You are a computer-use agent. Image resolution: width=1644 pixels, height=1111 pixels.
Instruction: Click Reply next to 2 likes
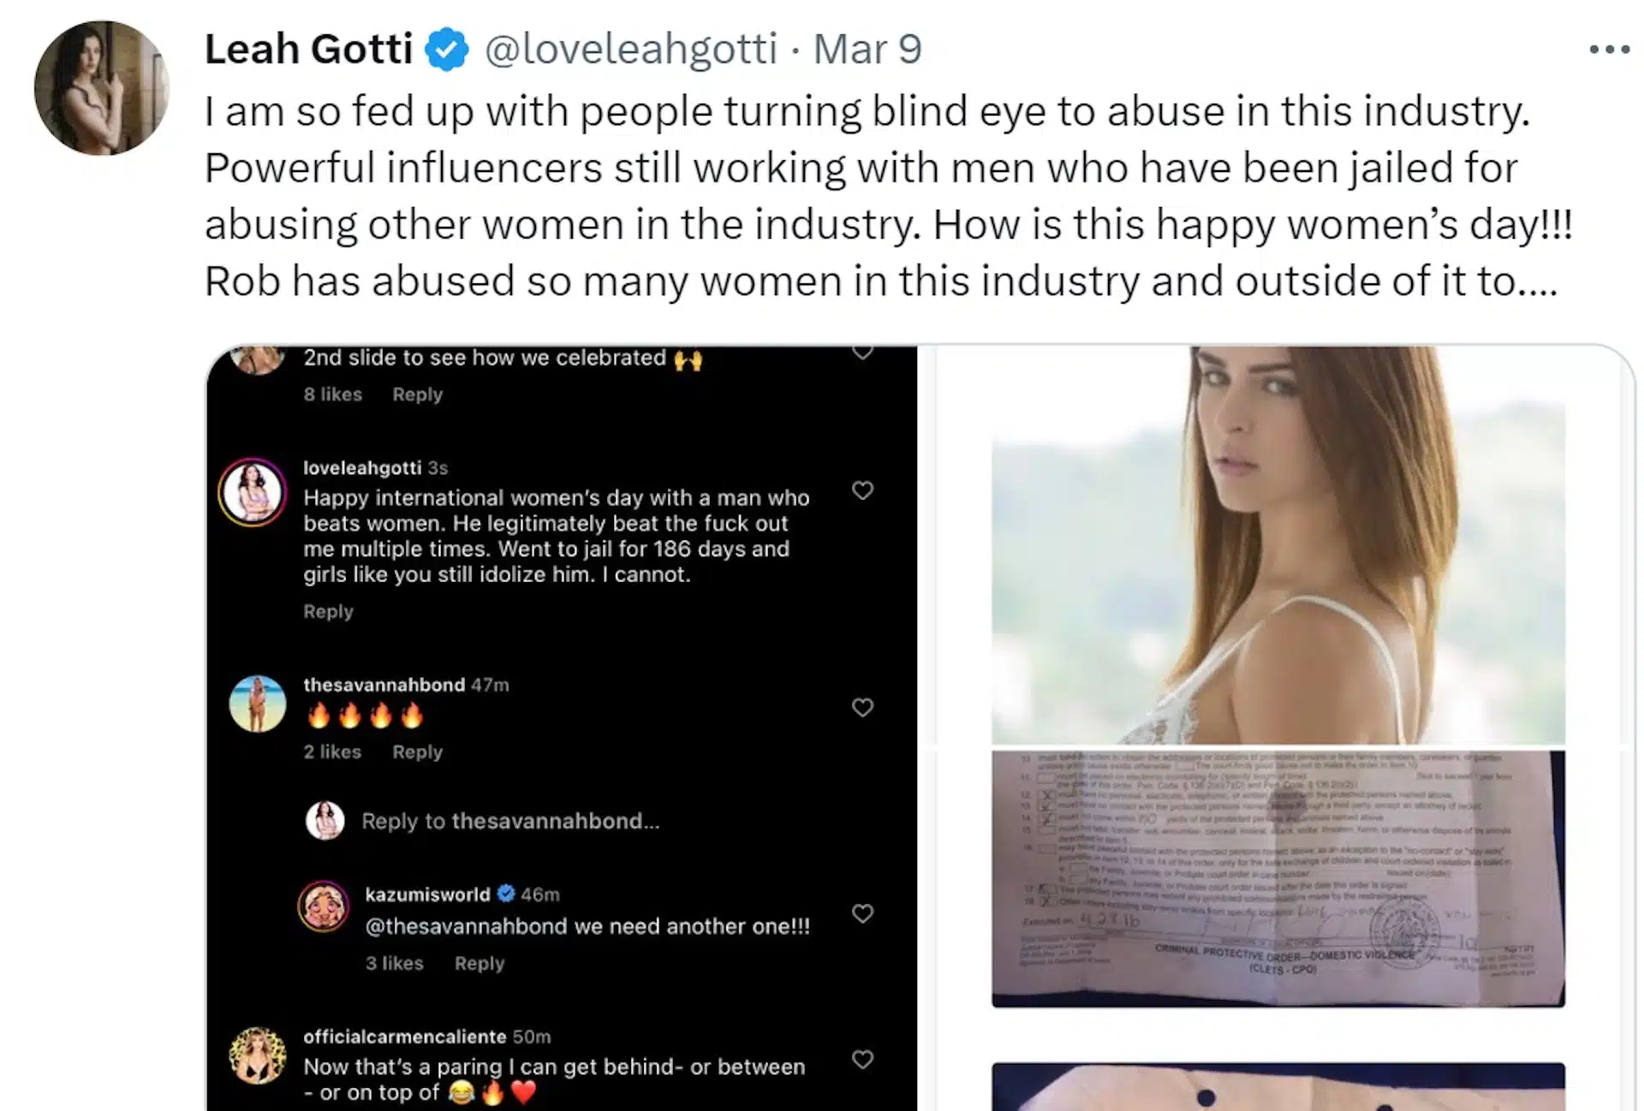coord(417,752)
